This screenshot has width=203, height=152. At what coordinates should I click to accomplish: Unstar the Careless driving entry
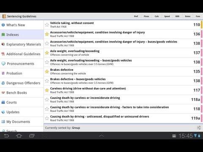[47, 90]
